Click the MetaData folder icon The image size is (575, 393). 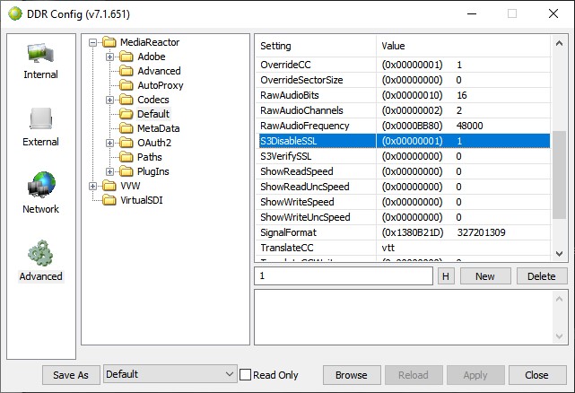click(126, 128)
